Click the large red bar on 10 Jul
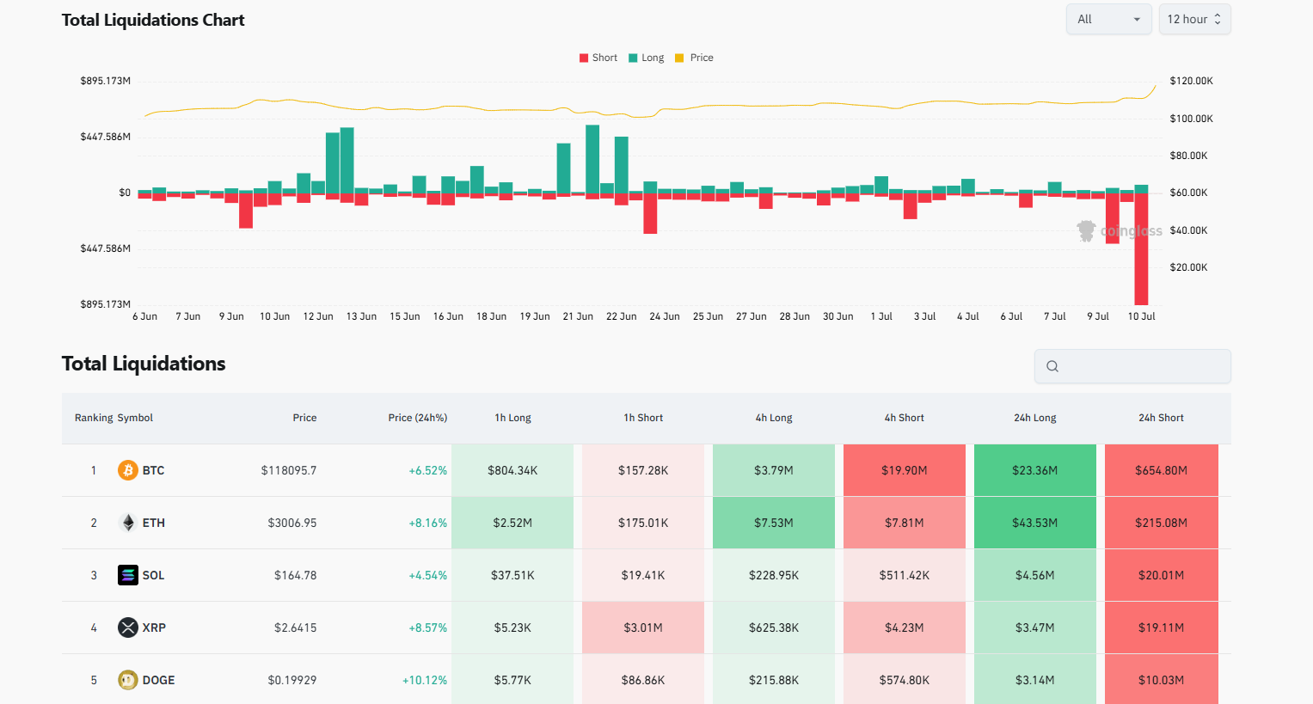Image resolution: width=1313 pixels, height=704 pixels. coord(1141,249)
